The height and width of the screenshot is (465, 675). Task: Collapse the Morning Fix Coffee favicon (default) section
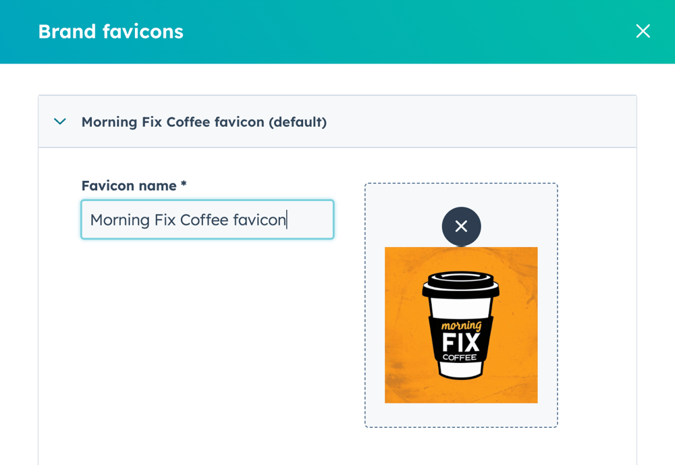click(59, 121)
